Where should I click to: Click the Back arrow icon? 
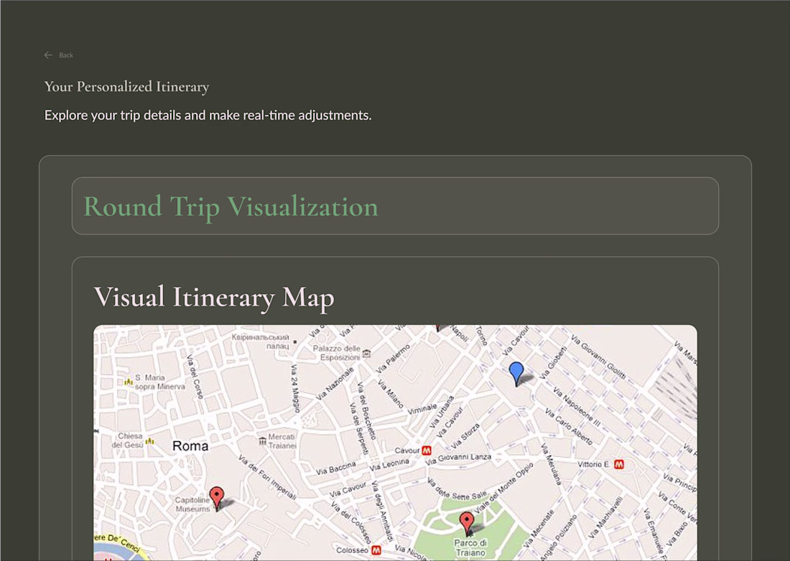tap(48, 55)
